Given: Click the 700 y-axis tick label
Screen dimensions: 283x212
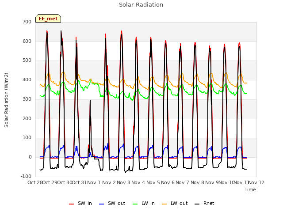Looking at the screenshot, I should 27,22.
